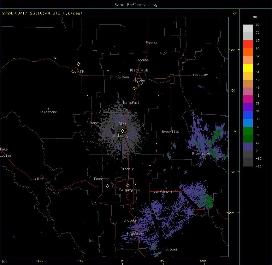Click the yellow diamond marker south of RedDeer

(x=134, y=88)
